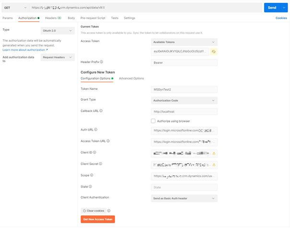
Task: Click the warning icon in Client ID field
Action: click(214, 154)
